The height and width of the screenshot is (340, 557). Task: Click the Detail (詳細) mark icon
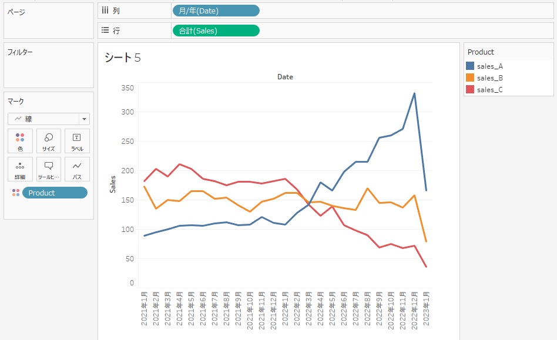[20, 169]
